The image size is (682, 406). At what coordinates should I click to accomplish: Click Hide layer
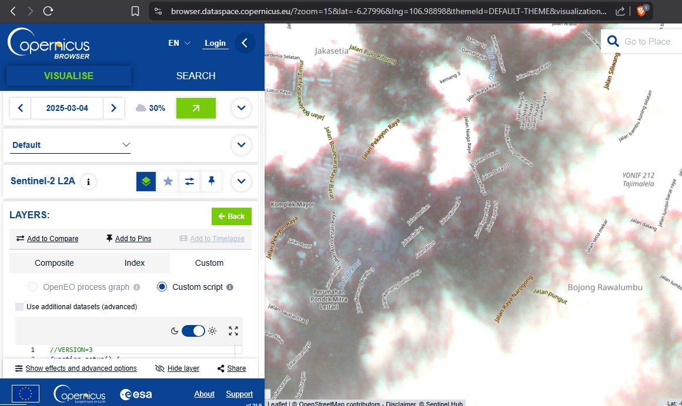click(178, 368)
